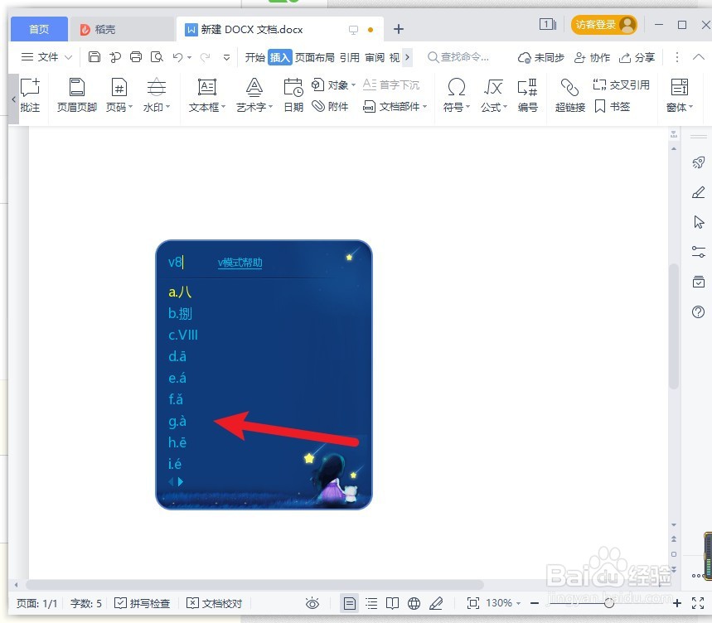Click the rocket icon in right sidebar

pos(699,162)
